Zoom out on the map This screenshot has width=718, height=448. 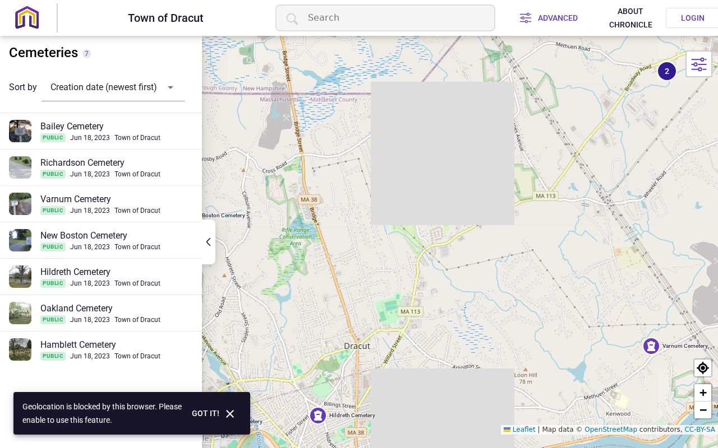click(x=703, y=410)
